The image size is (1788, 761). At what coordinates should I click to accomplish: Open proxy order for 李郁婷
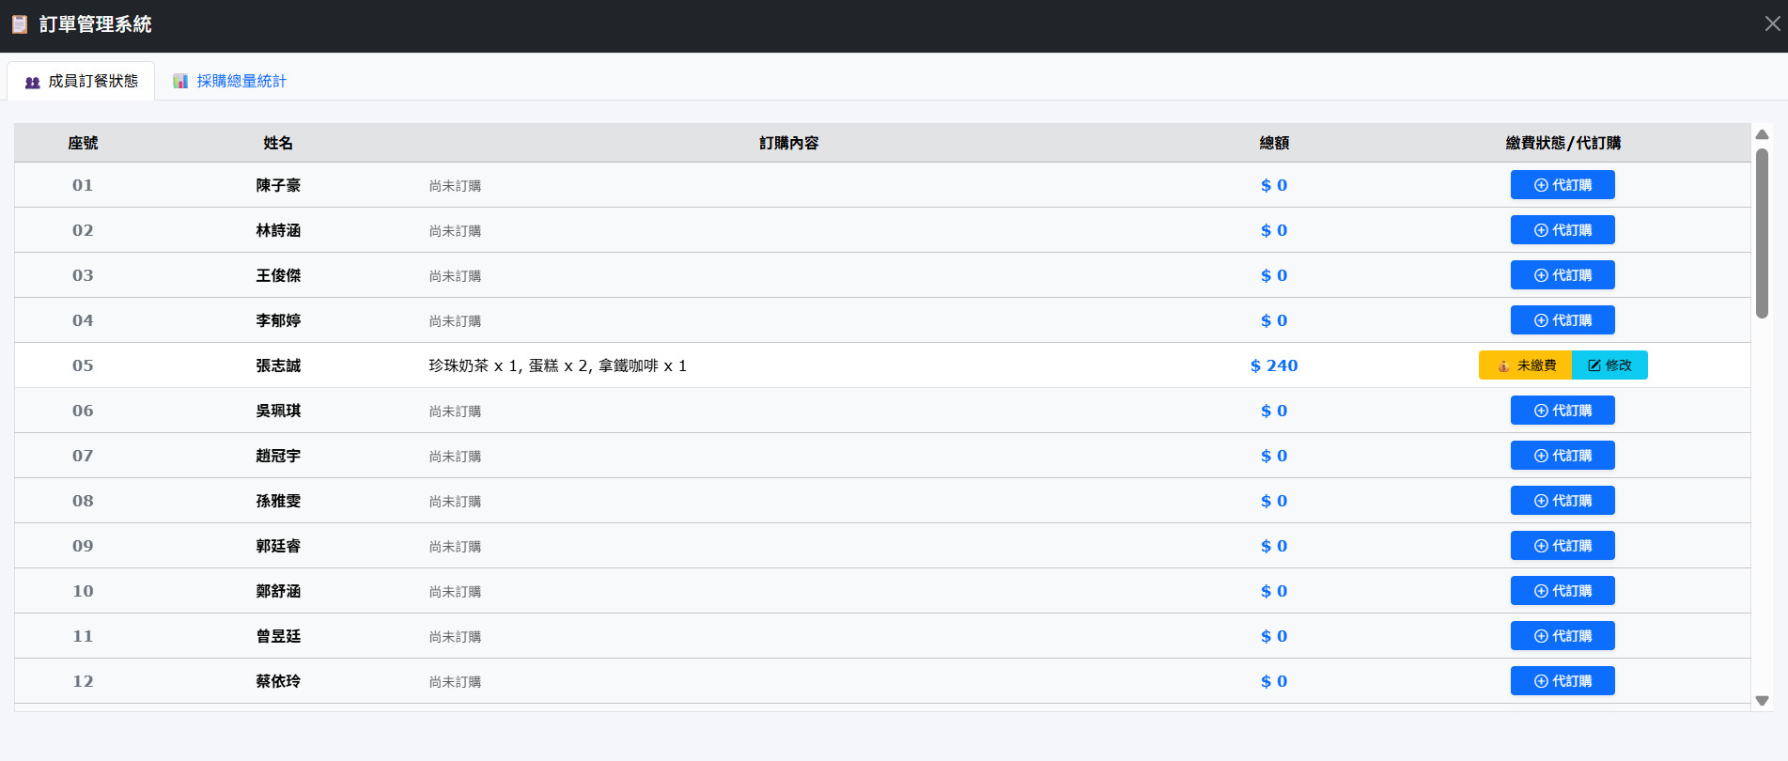(x=1562, y=320)
